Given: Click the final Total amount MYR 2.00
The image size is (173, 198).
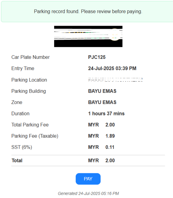Looking at the screenshot, I should 102,161.
